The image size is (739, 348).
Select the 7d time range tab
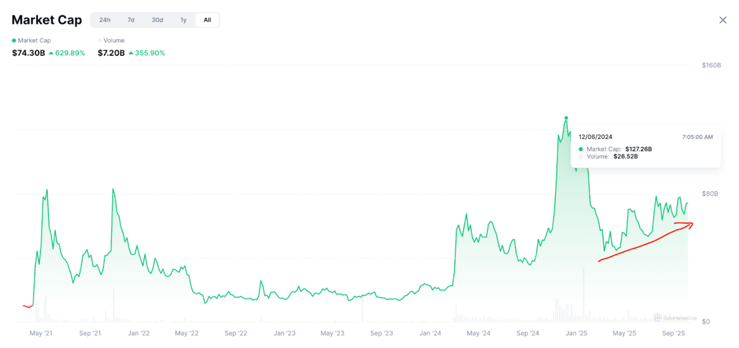pyautogui.click(x=131, y=20)
